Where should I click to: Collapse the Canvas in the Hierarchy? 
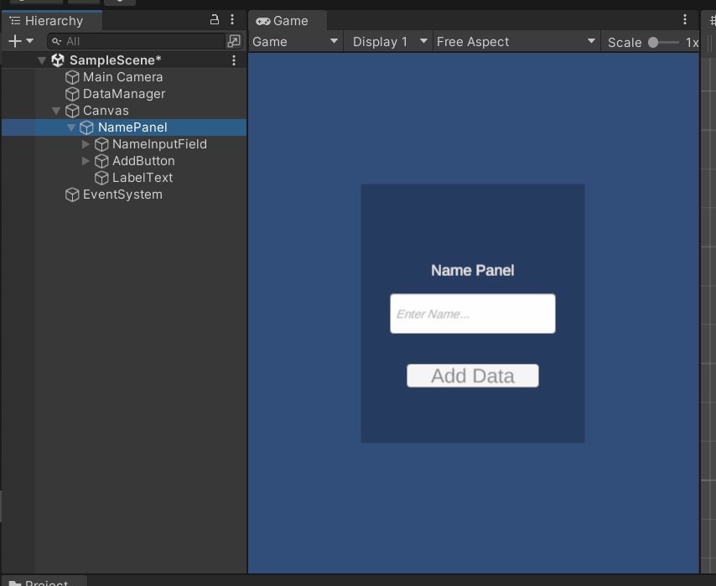[x=56, y=110]
